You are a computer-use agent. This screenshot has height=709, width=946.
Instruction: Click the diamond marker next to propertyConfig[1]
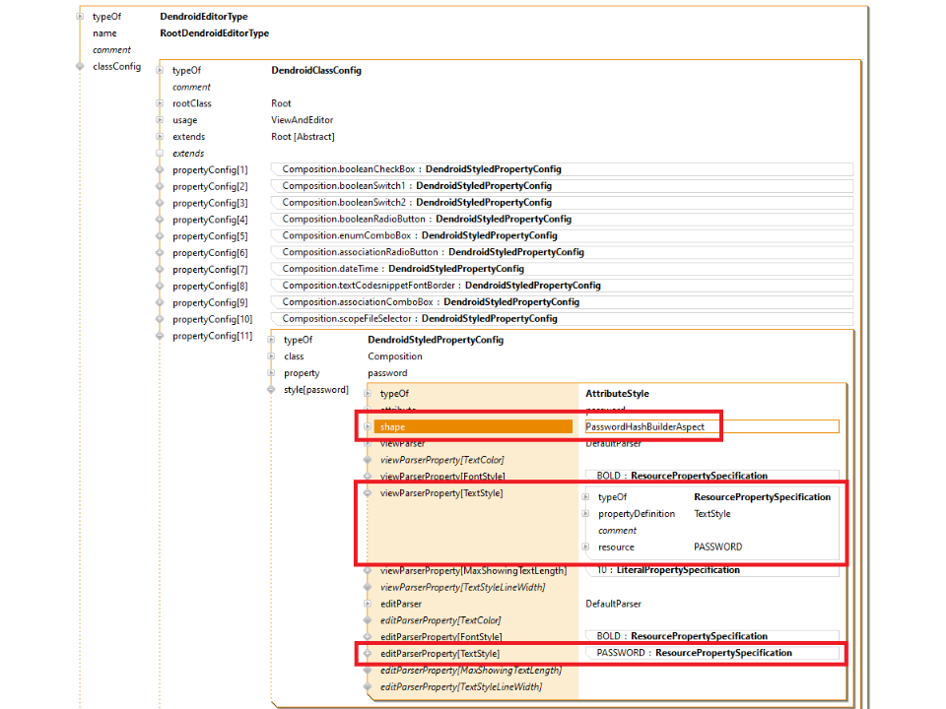tap(161, 169)
